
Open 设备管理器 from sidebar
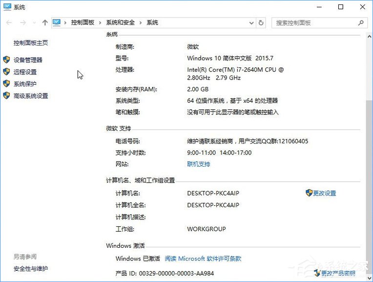[x=28, y=60]
